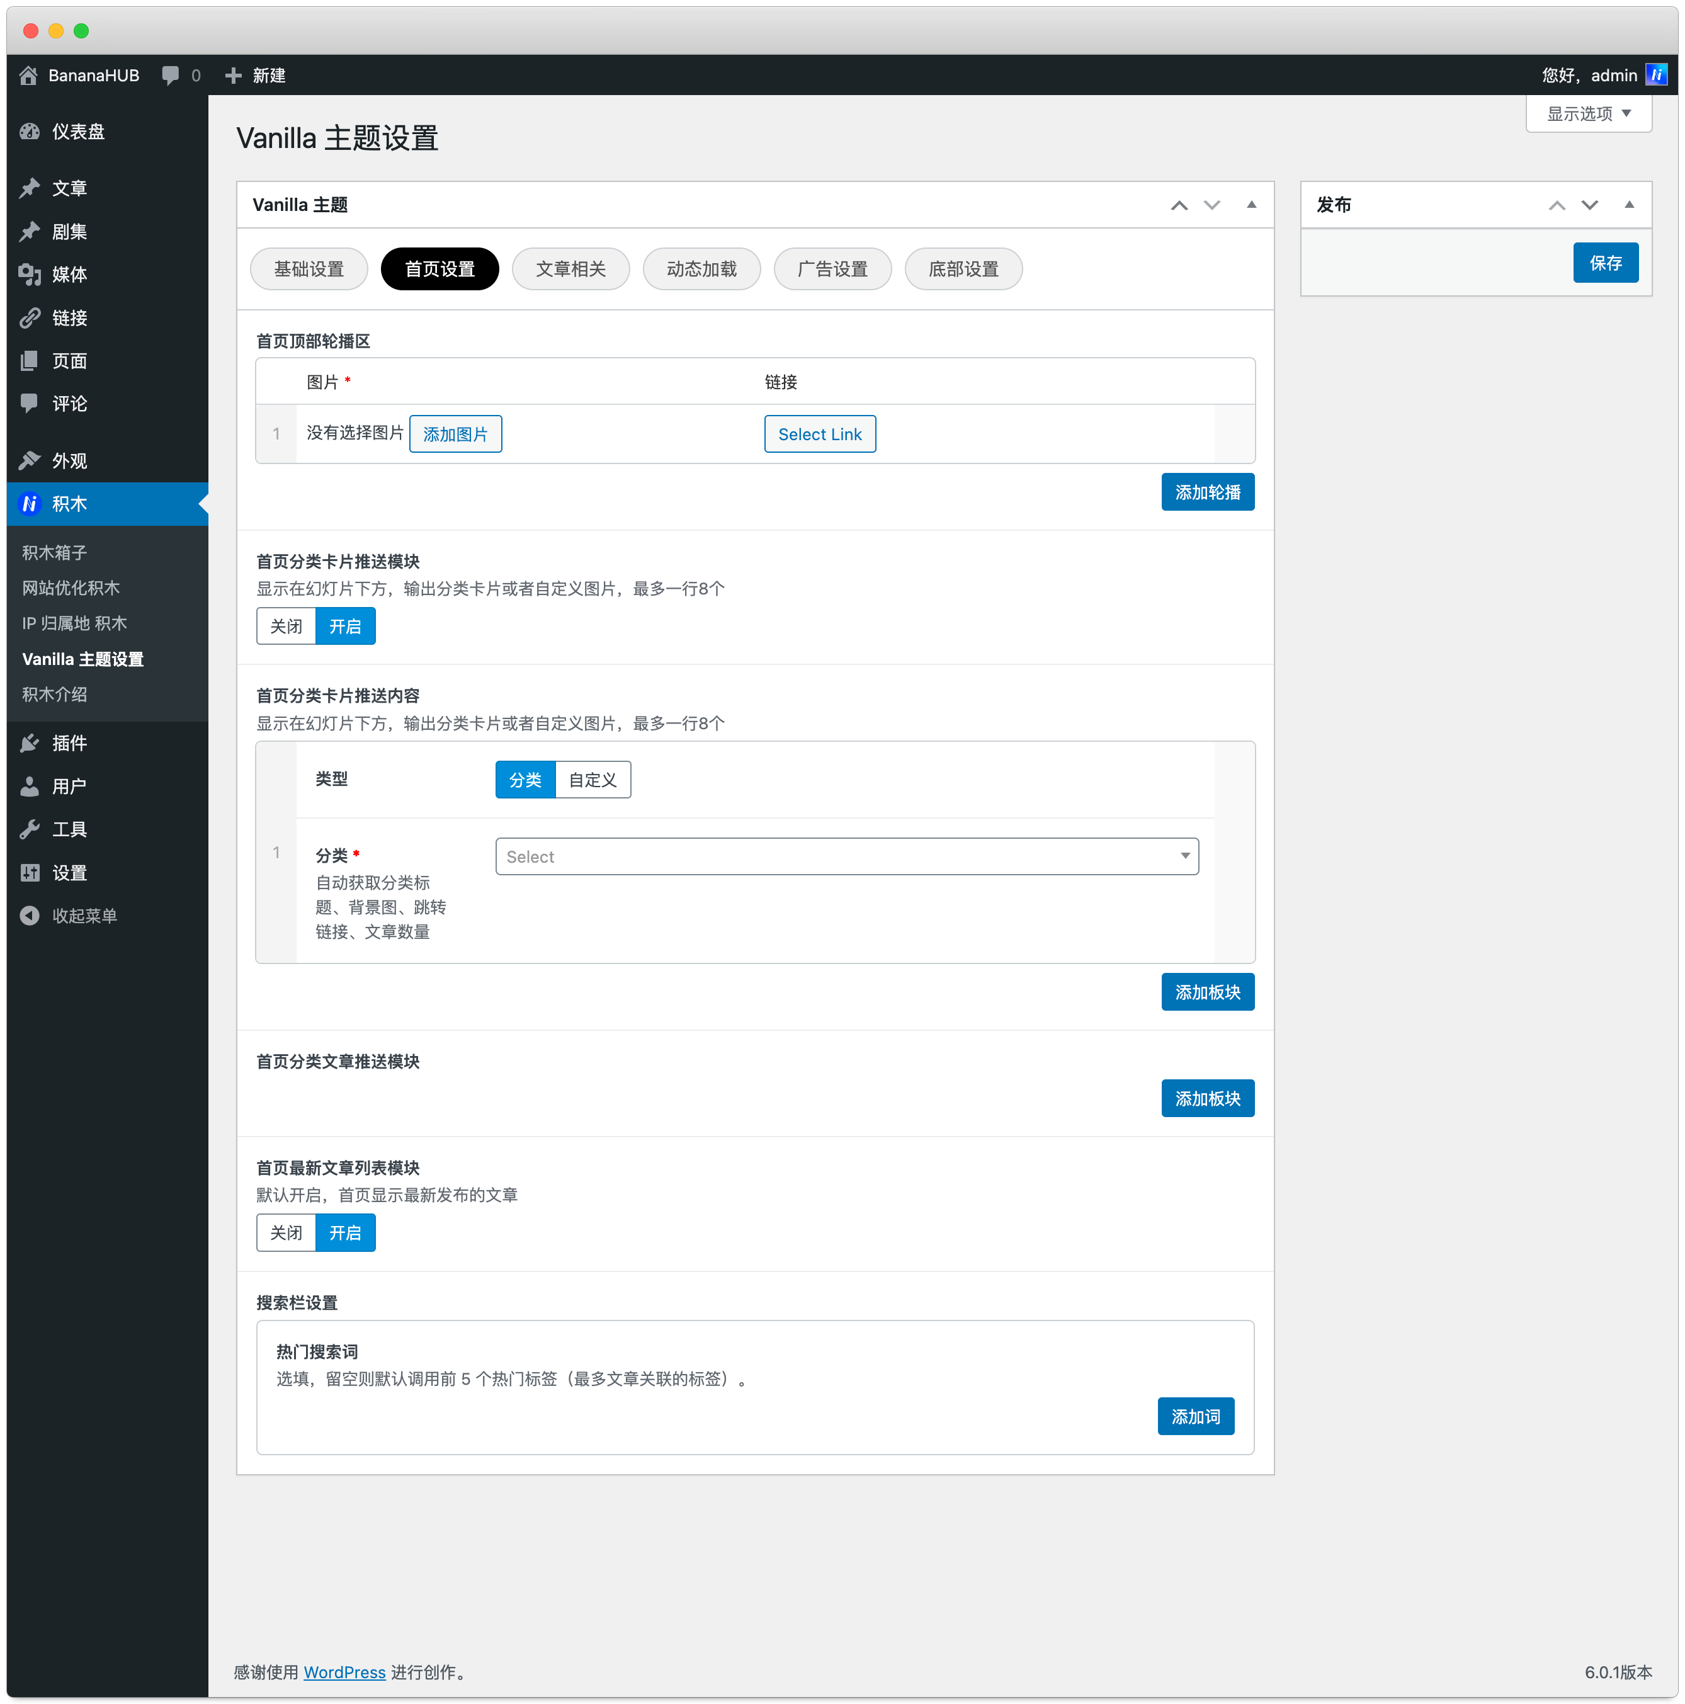Add a block under 首页分类卡片推送内容
The height and width of the screenshot is (1704, 1685).
point(1208,992)
